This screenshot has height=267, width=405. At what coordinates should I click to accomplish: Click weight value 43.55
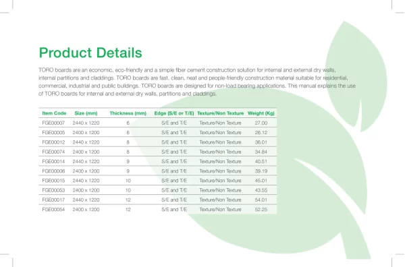pos(261,190)
